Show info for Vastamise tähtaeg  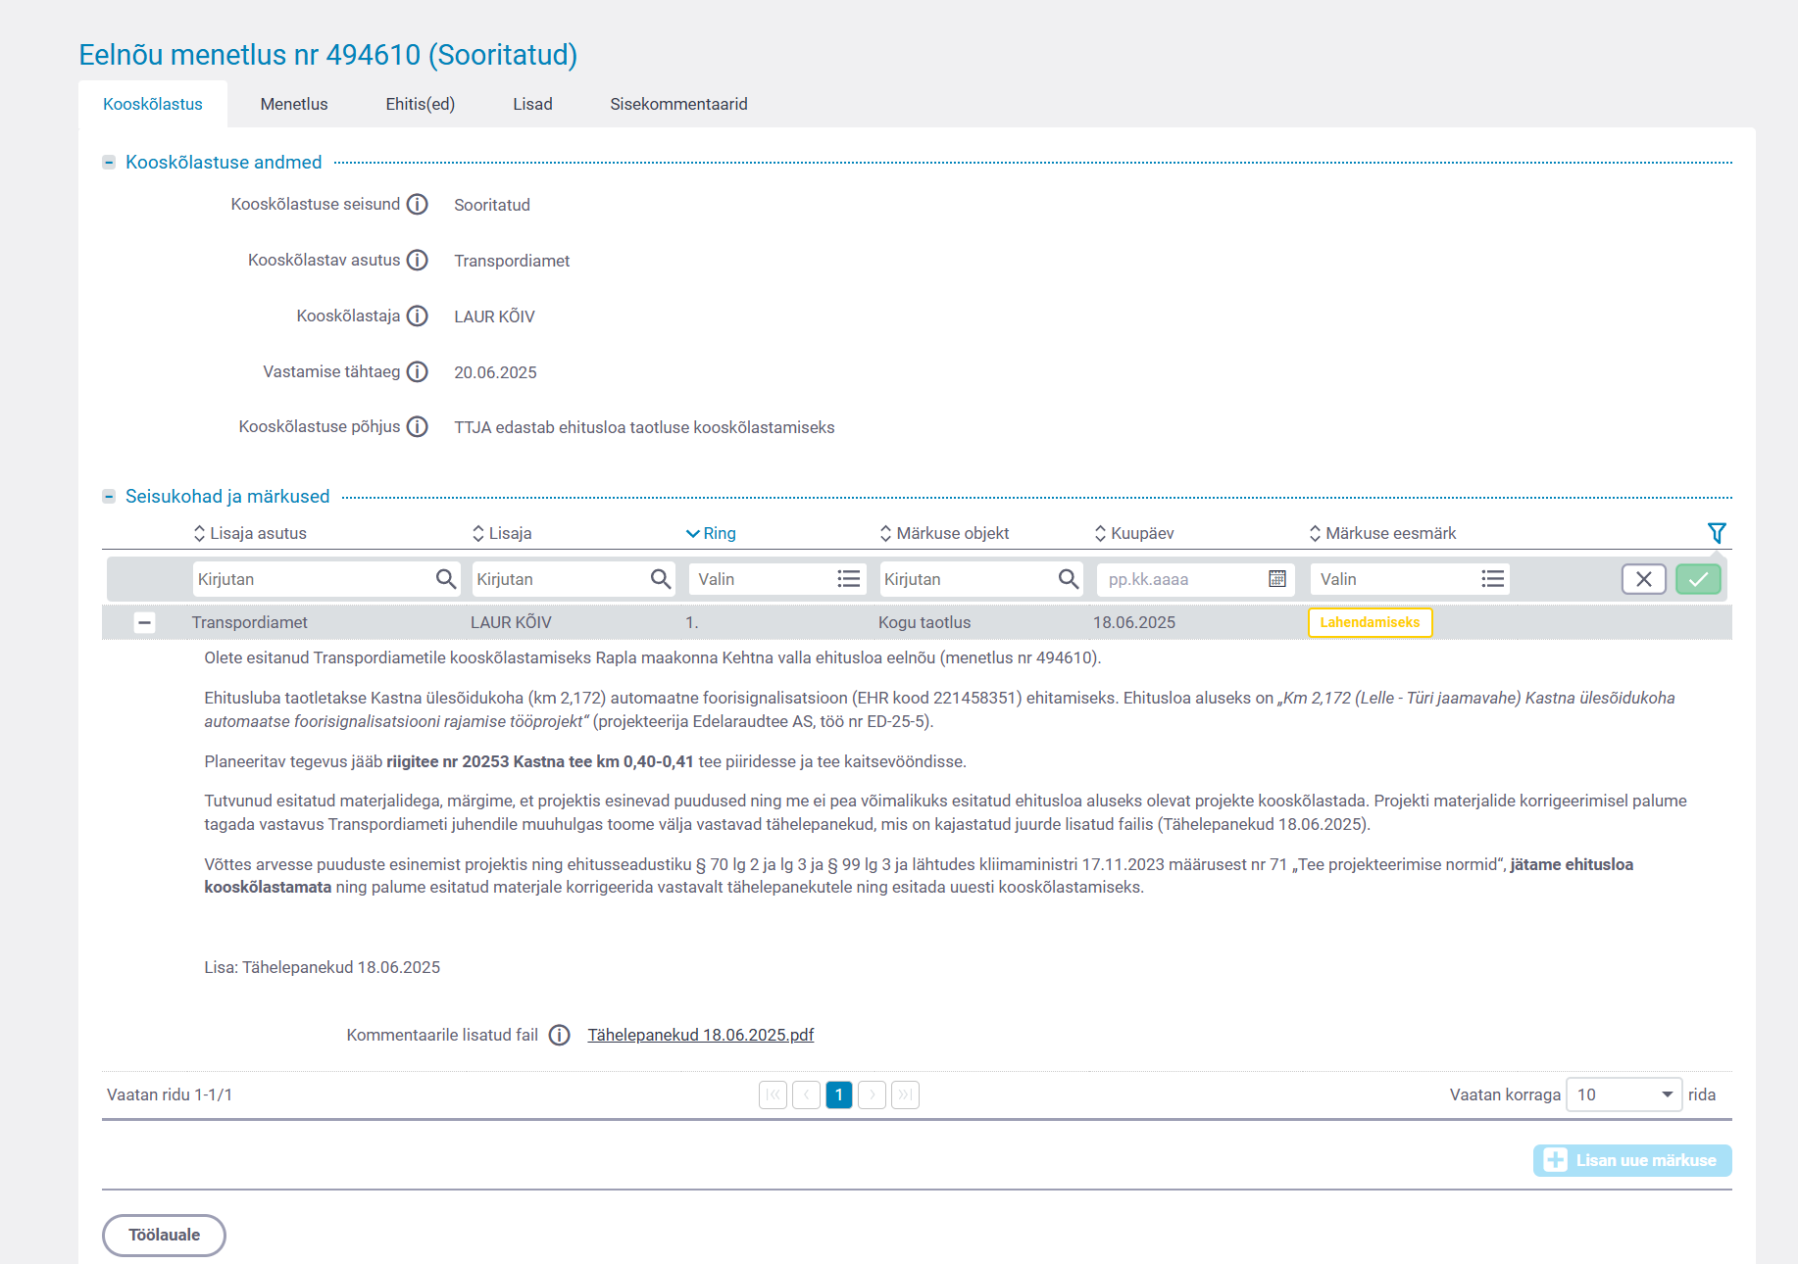418,371
